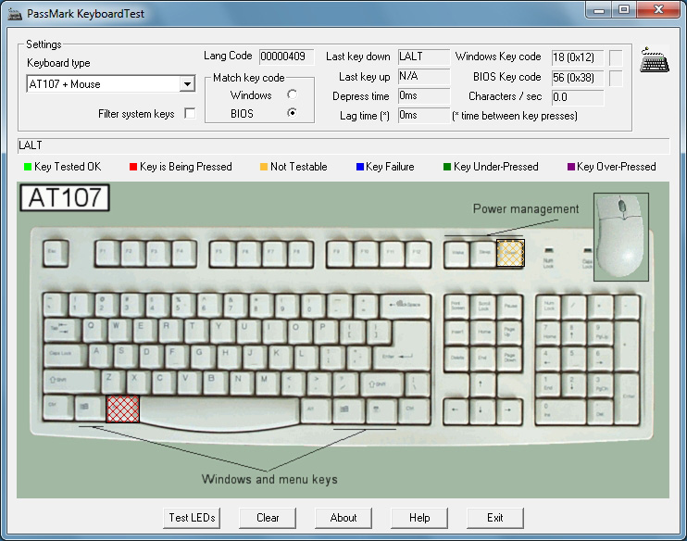Click the Last key down field showing LALT
The height and width of the screenshot is (541, 687).
point(424,57)
